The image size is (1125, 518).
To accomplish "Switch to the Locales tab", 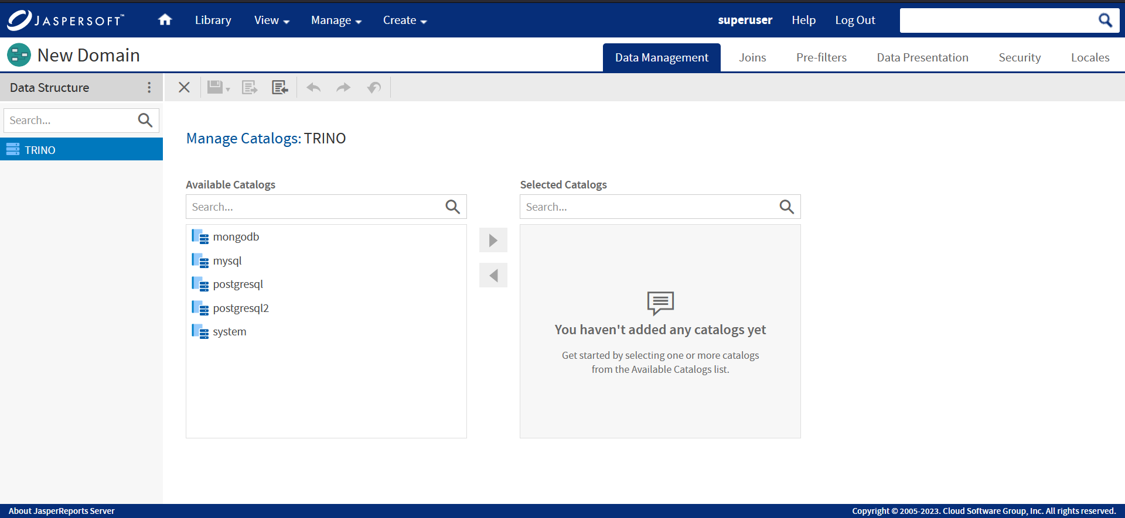I will pyautogui.click(x=1090, y=57).
